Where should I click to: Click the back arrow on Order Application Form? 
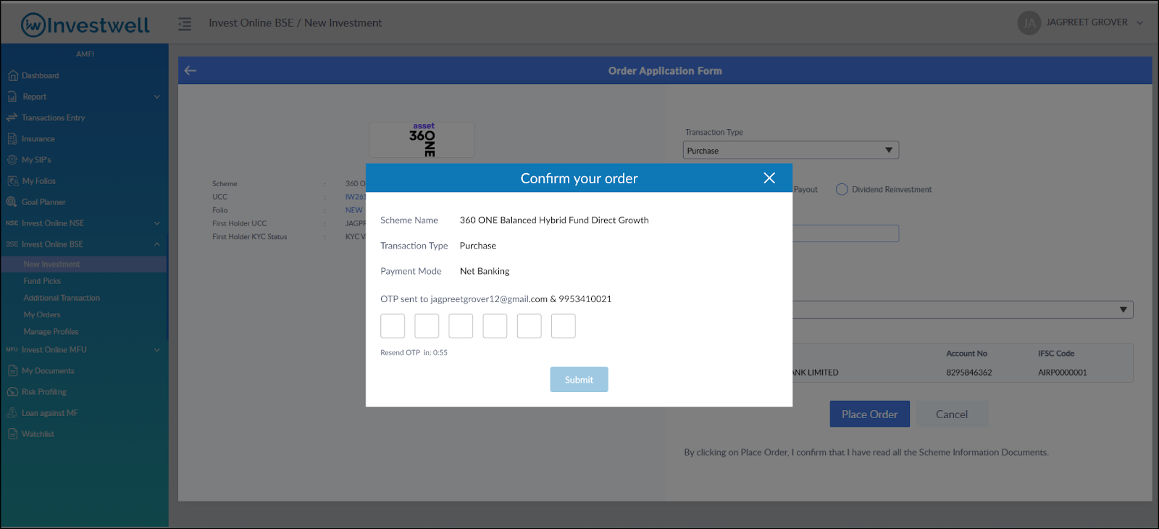(x=191, y=70)
